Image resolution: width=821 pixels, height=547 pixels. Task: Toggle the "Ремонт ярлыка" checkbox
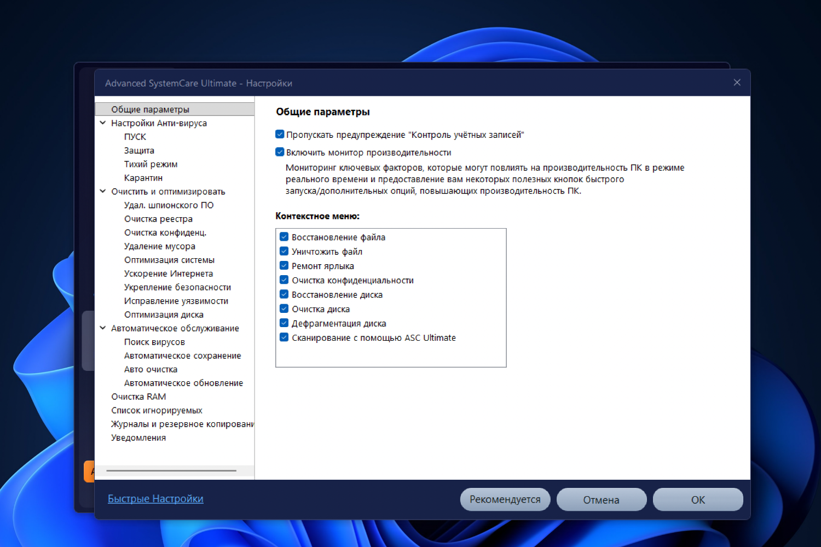[284, 266]
